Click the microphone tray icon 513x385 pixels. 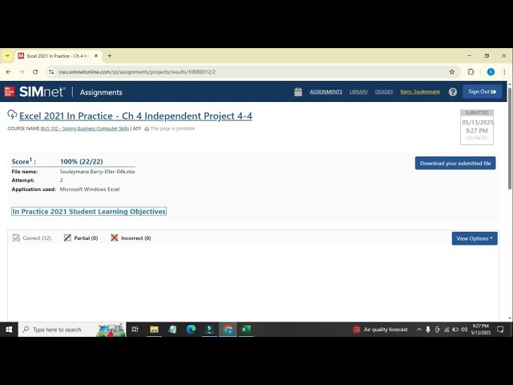(x=428, y=330)
